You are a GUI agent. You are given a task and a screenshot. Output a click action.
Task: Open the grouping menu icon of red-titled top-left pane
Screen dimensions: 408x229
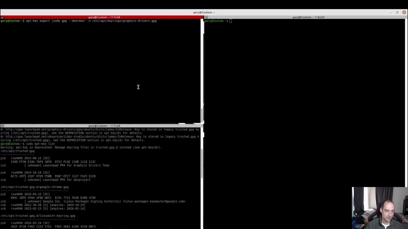(x=2, y=17)
